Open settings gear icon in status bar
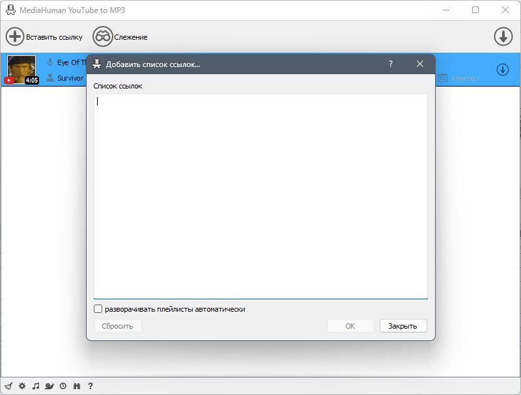The image size is (521, 395). pos(22,386)
